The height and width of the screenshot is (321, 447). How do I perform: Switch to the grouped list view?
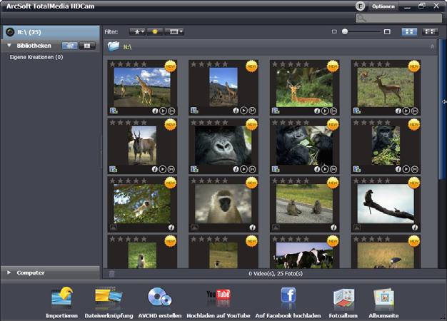click(x=430, y=31)
